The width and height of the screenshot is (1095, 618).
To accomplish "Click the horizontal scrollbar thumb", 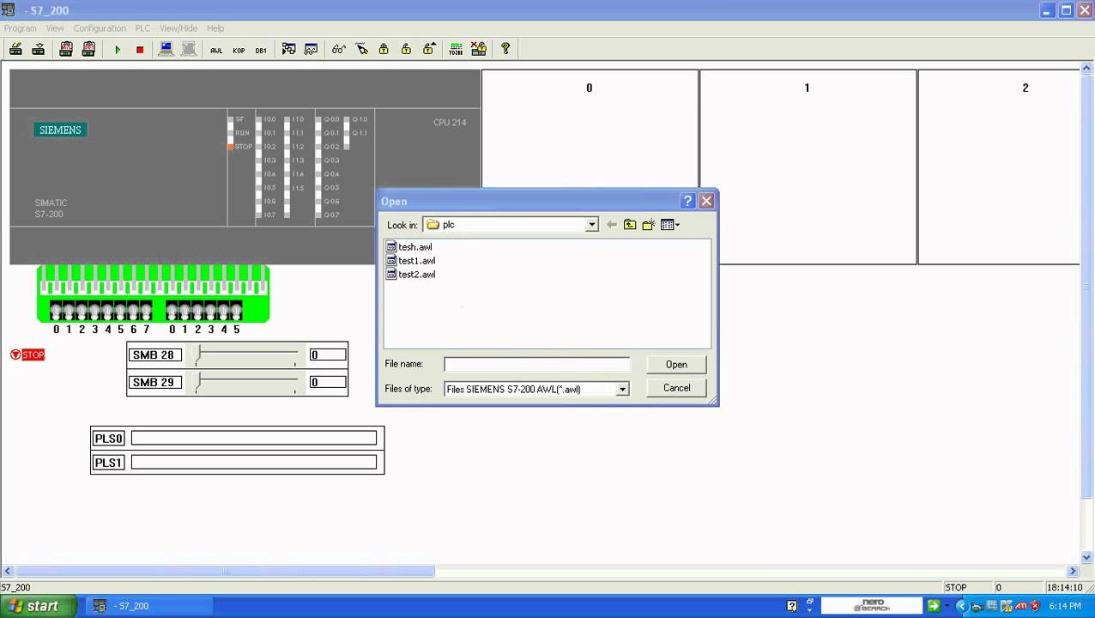I will 225,571.
